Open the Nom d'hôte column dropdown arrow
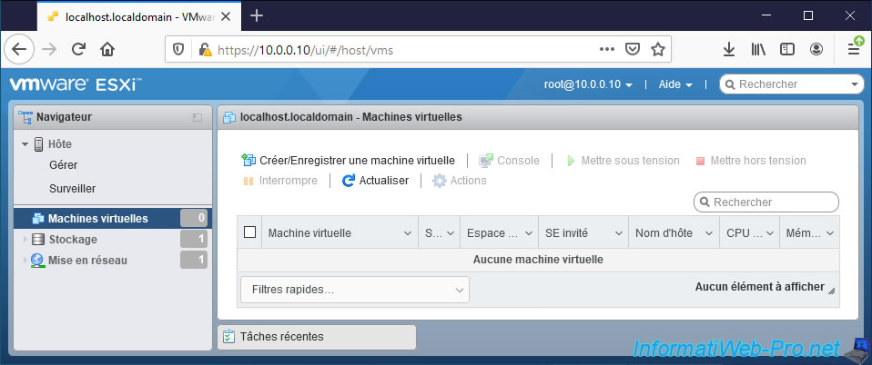Viewport: 872px width, 365px height. click(709, 233)
